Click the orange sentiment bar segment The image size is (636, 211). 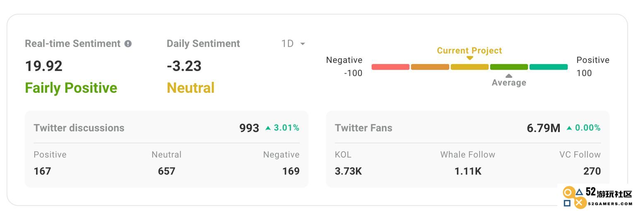point(430,67)
